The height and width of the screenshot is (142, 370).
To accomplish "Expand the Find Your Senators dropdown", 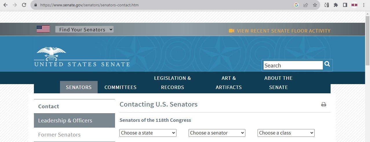I will [84, 29].
